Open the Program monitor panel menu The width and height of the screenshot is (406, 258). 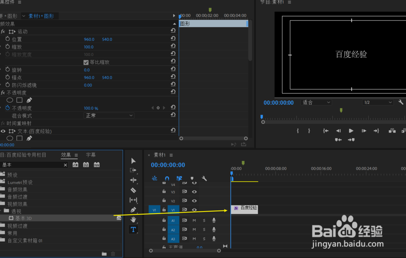[289, 2]
